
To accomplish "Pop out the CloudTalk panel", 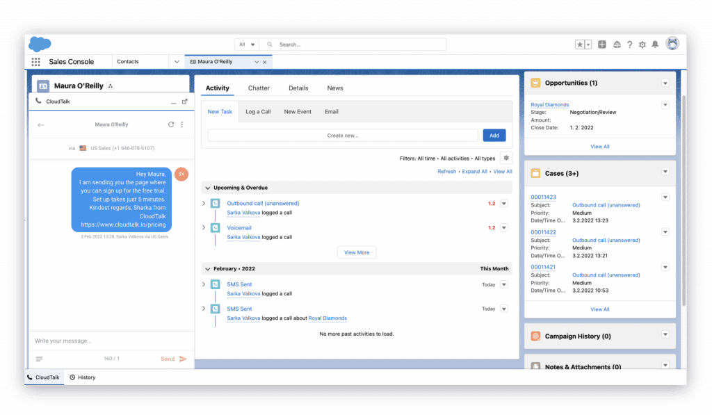I will click(x=185, y=101).
